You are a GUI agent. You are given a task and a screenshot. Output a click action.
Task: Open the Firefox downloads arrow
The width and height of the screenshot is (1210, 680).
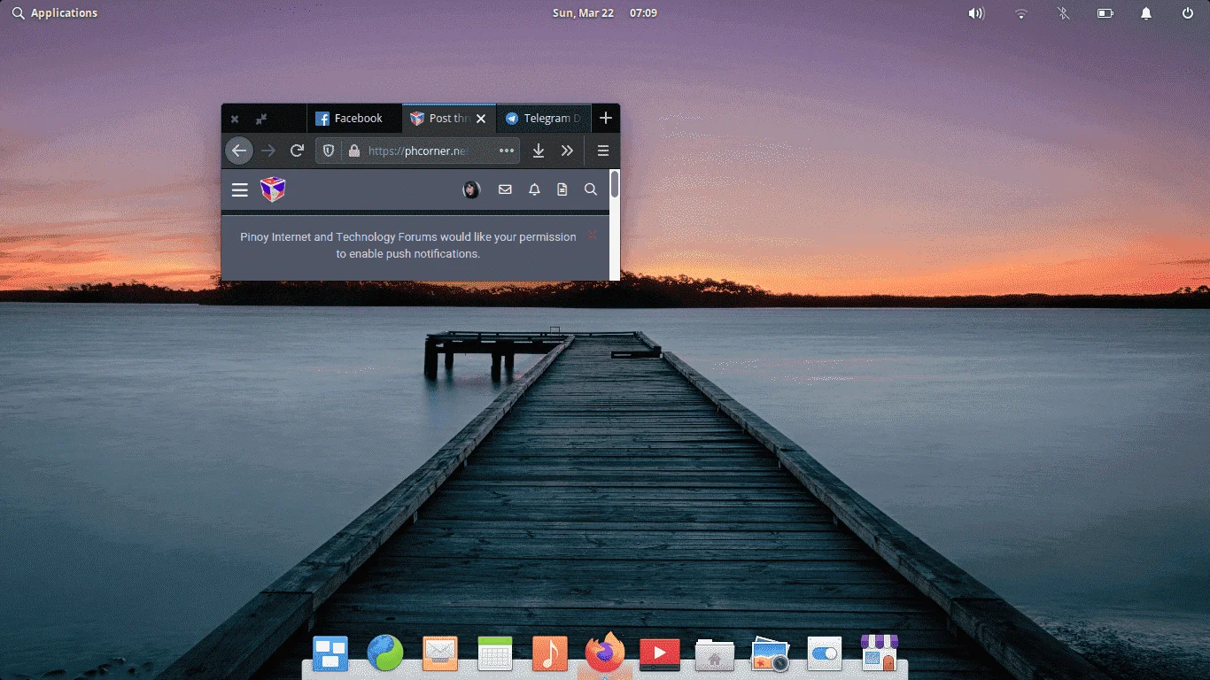point(538,151)
